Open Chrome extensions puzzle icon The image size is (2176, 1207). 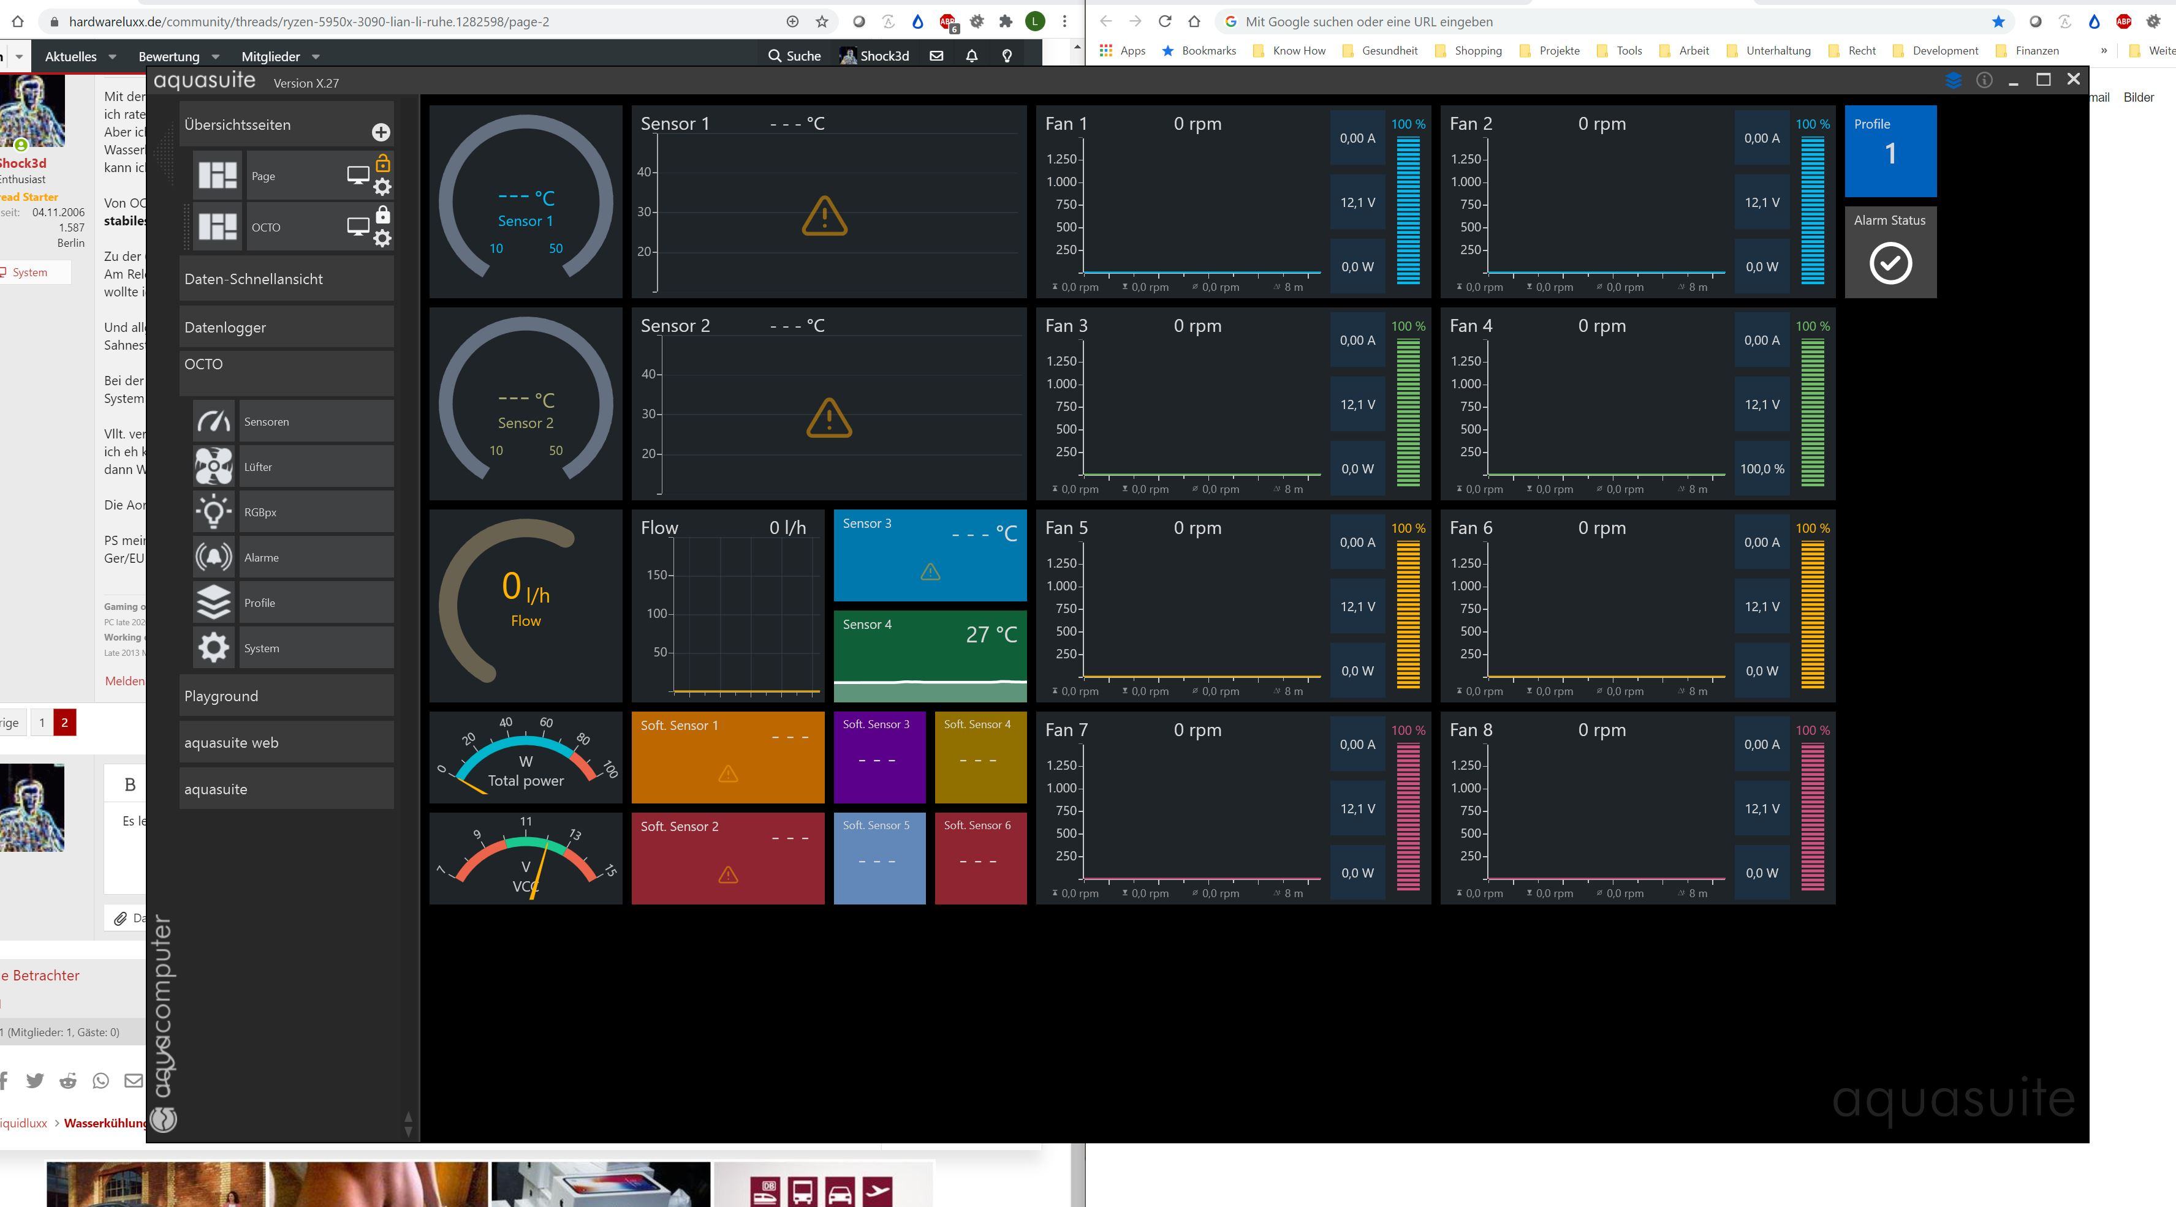click(1005, 22)
